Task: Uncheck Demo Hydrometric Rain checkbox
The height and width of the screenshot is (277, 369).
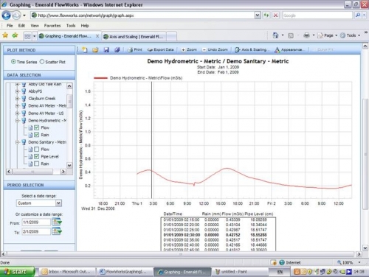Action: (37, 135)
